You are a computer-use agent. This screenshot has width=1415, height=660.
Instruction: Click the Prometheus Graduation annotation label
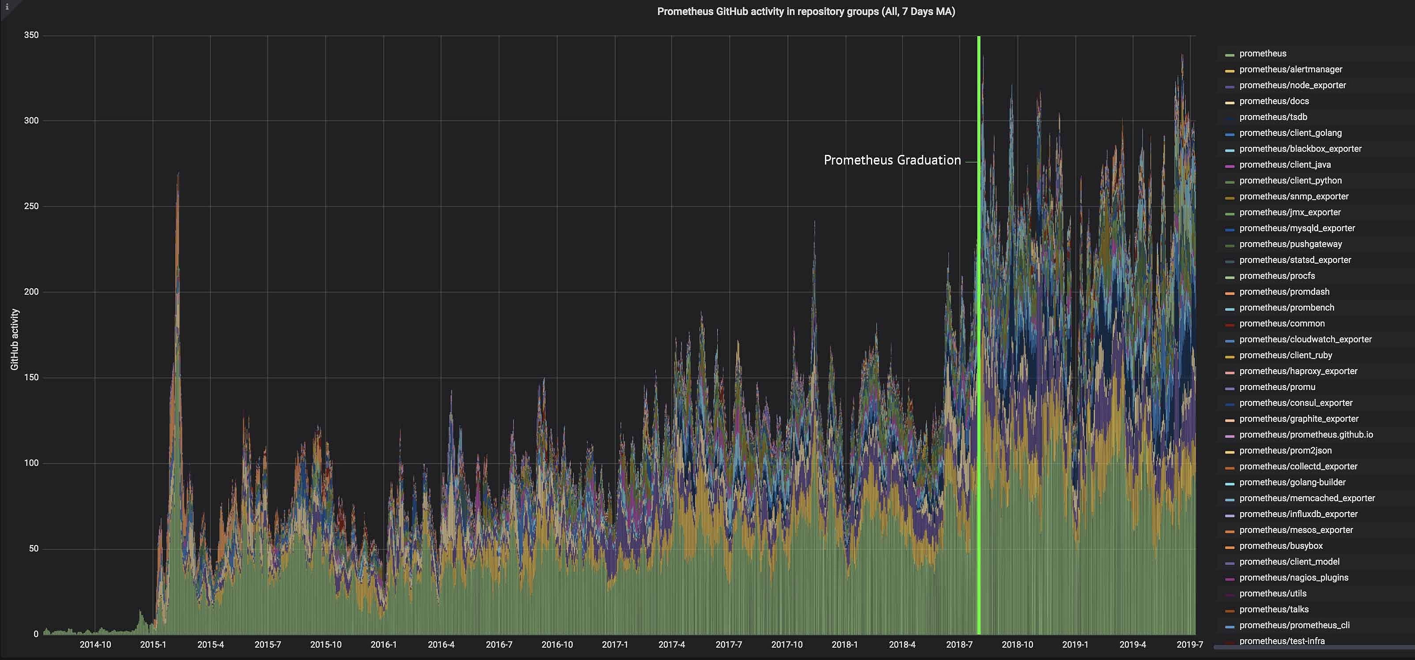click(892, 160)
